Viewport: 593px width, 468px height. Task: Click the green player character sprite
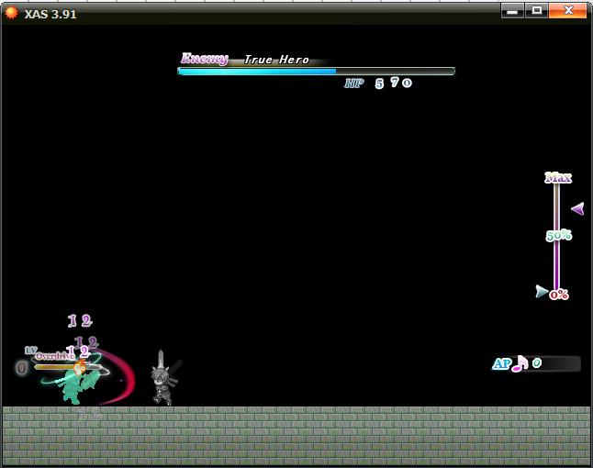(77, 384)
